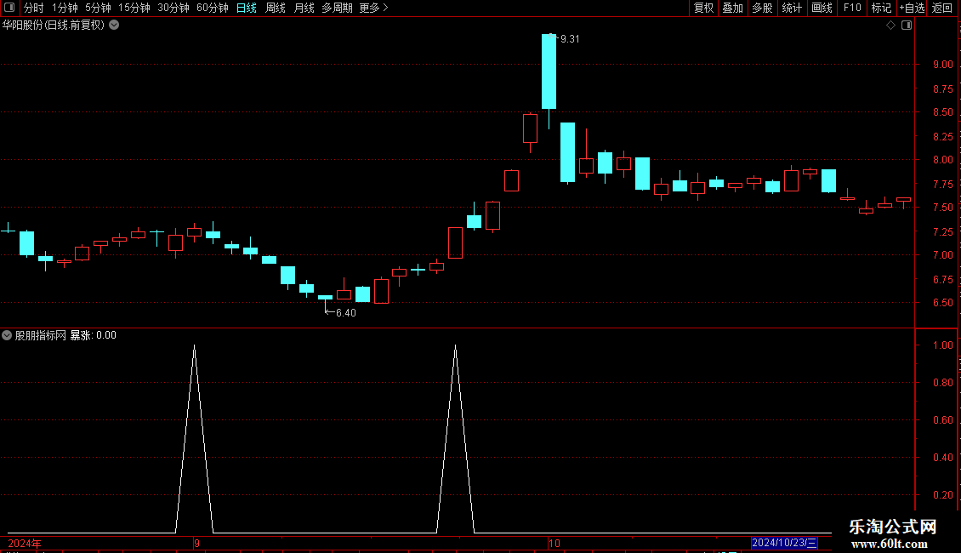Open indicator dropdown beside 股朋指标网
This screenshot has width=961, height=553.
pyautogui.click(x=7, y=335)
